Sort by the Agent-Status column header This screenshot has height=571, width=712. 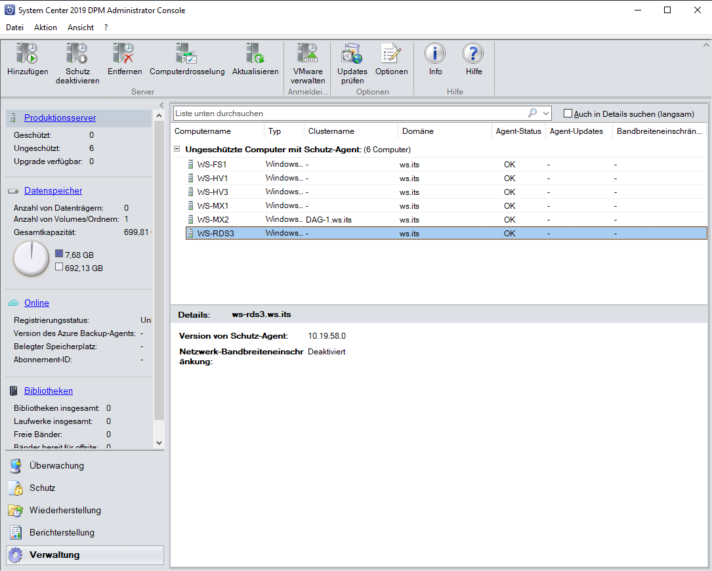click(x=518, y=131)
